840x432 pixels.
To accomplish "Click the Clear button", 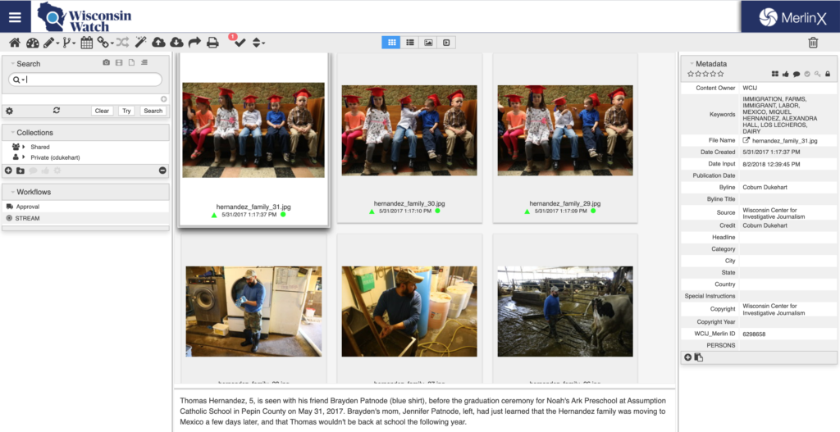I will 102,111.
